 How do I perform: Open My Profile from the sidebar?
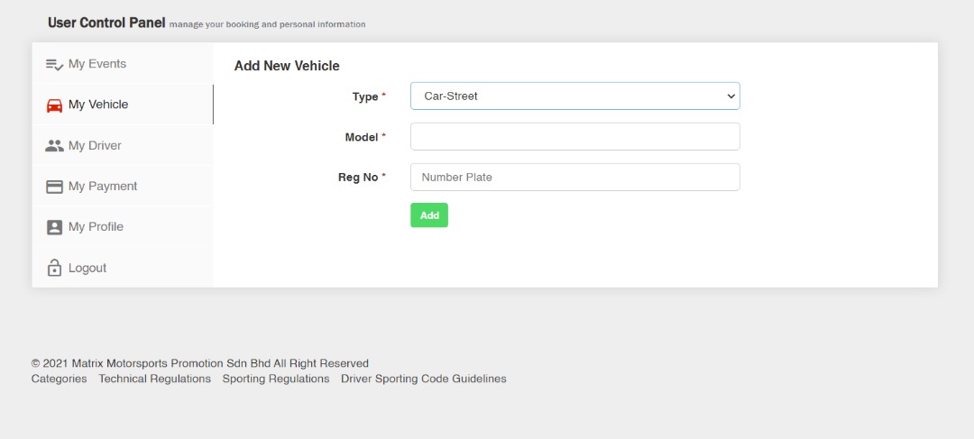(x=123, y=226)
